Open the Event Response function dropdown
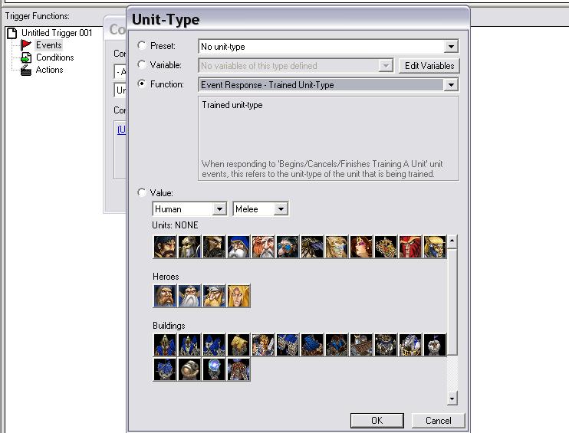Image resolution: width=569 pixels, height=433 pixels. pos(328,85)
